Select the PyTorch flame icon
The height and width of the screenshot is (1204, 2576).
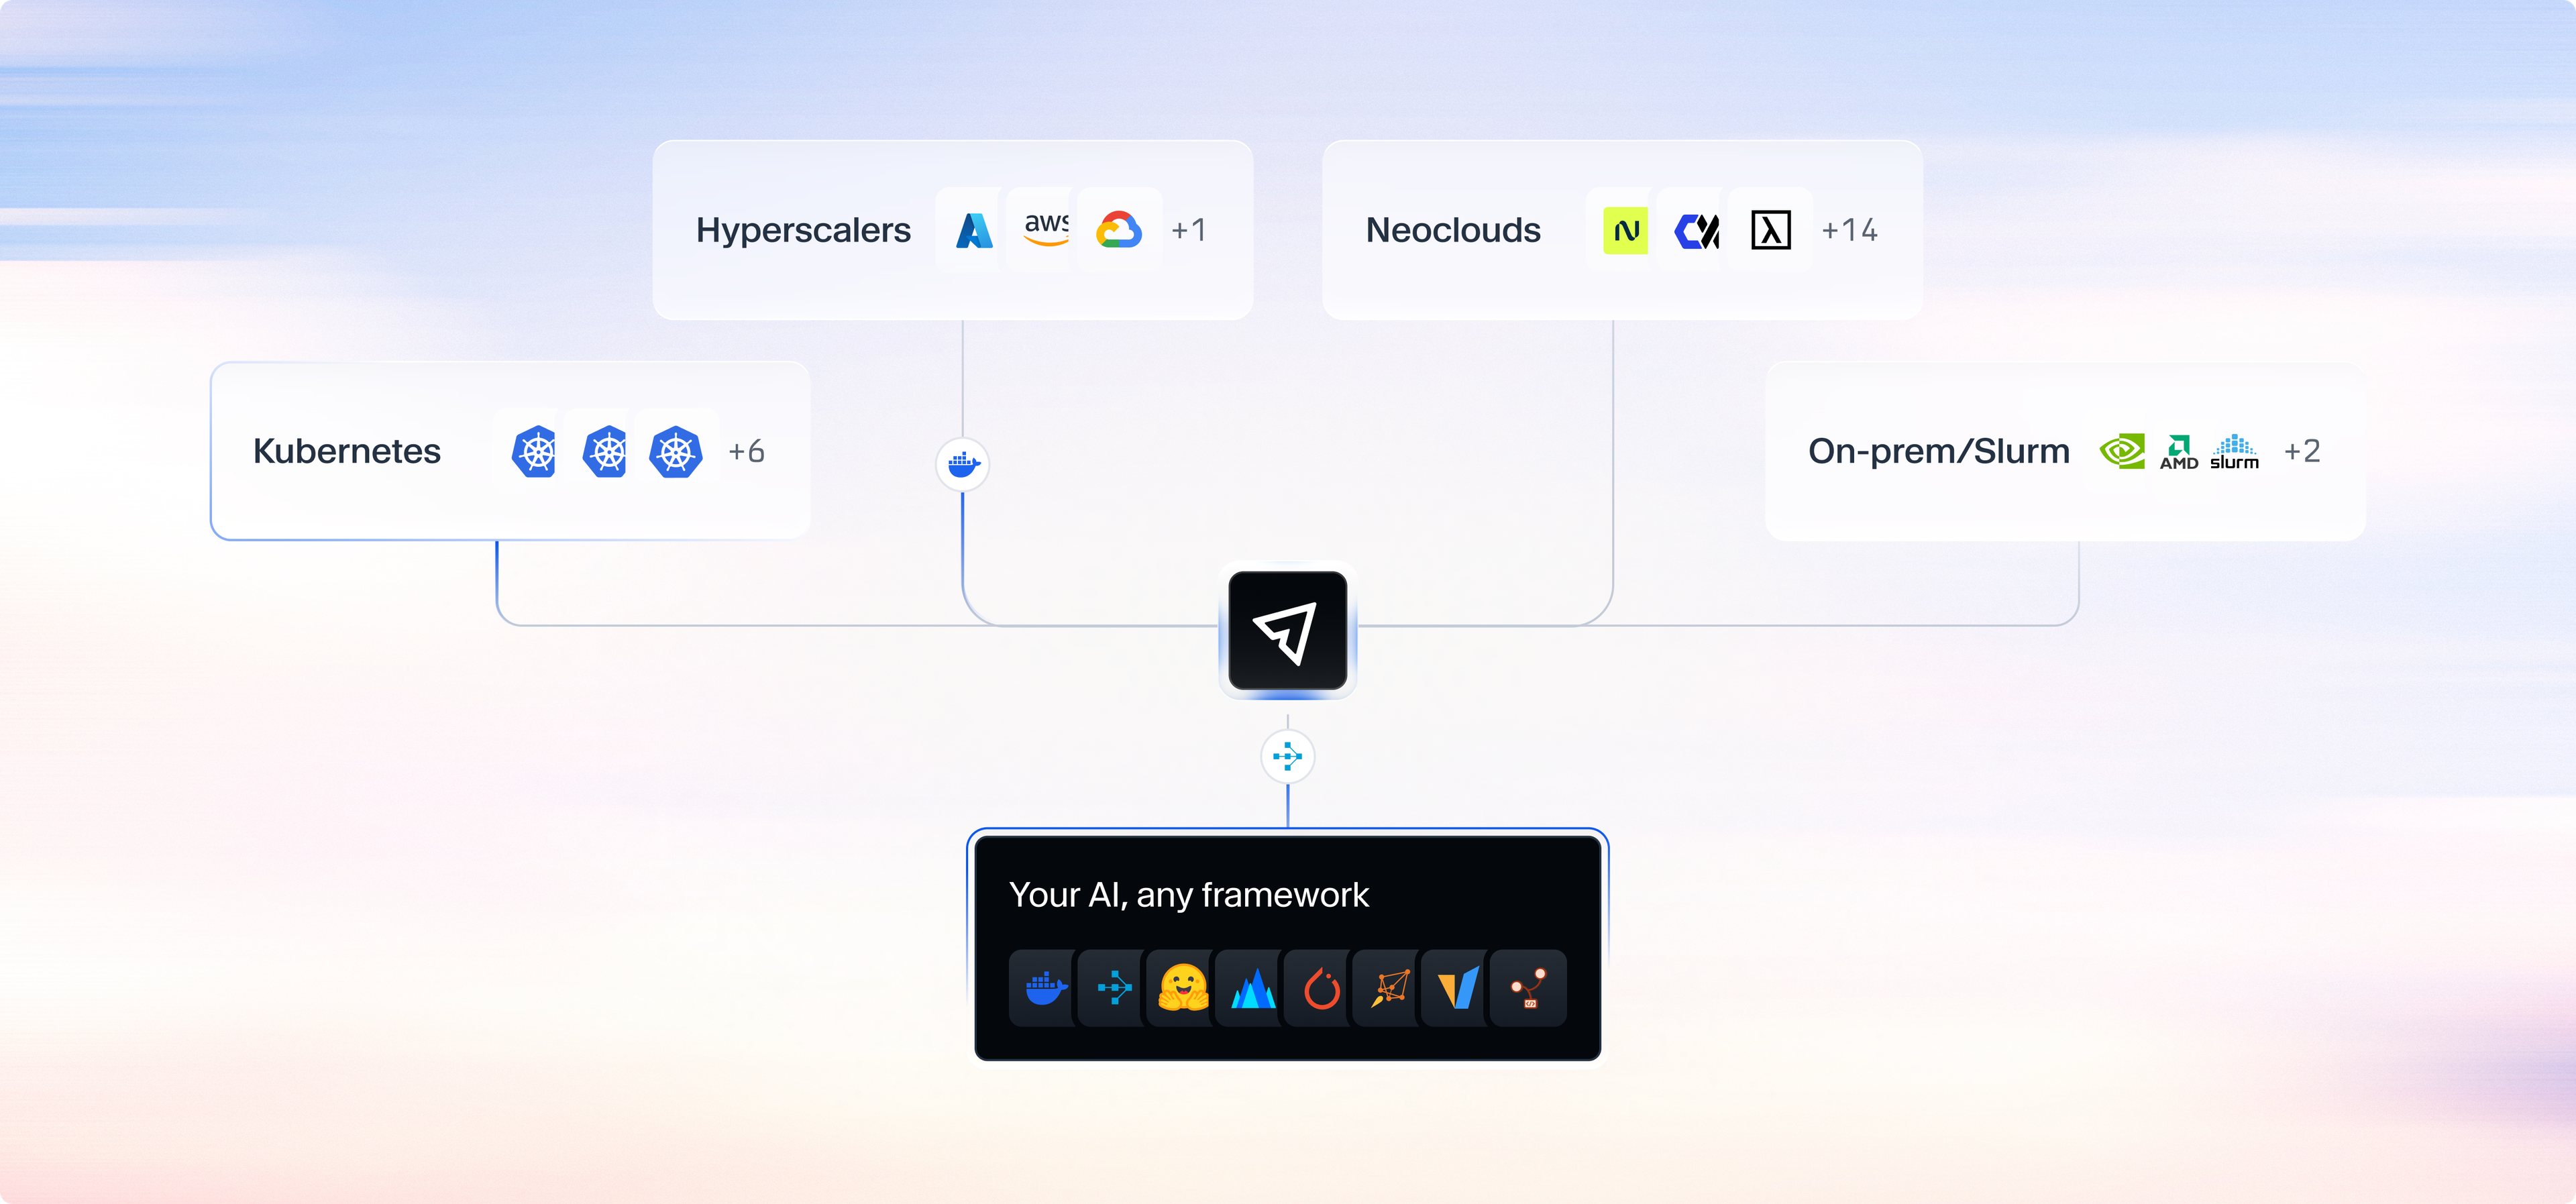tap(1321, 988)
